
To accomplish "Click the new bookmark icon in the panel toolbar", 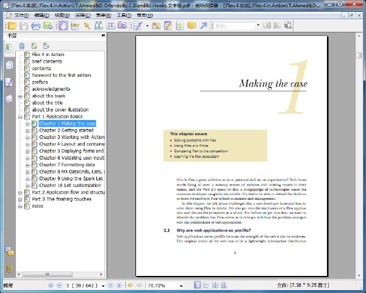I will click(x=34, y=46).
